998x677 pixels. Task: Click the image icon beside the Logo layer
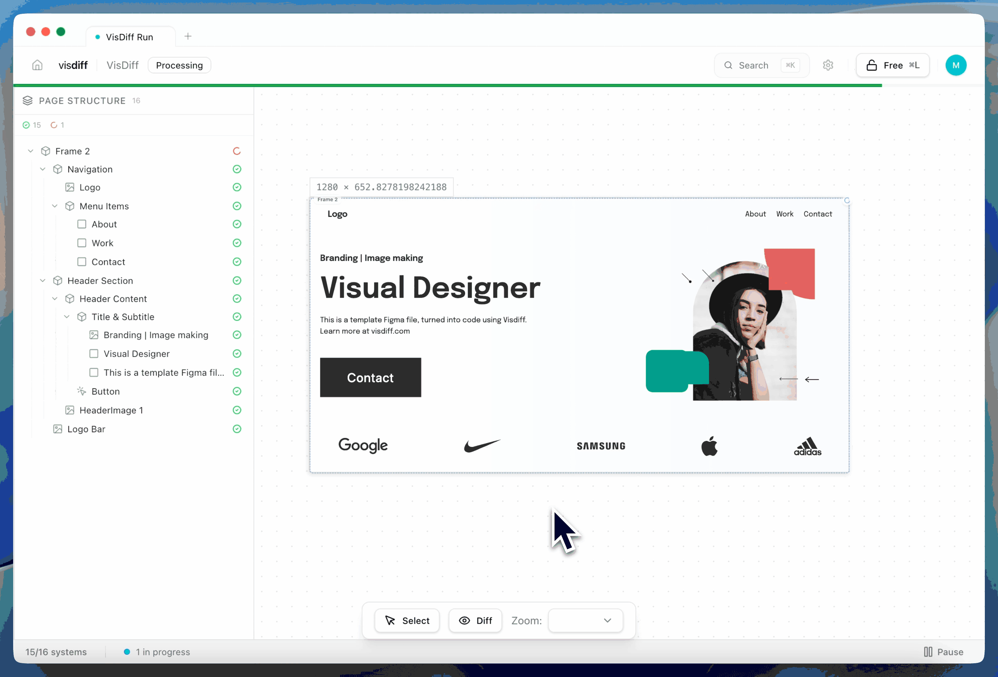pos(70,187)
